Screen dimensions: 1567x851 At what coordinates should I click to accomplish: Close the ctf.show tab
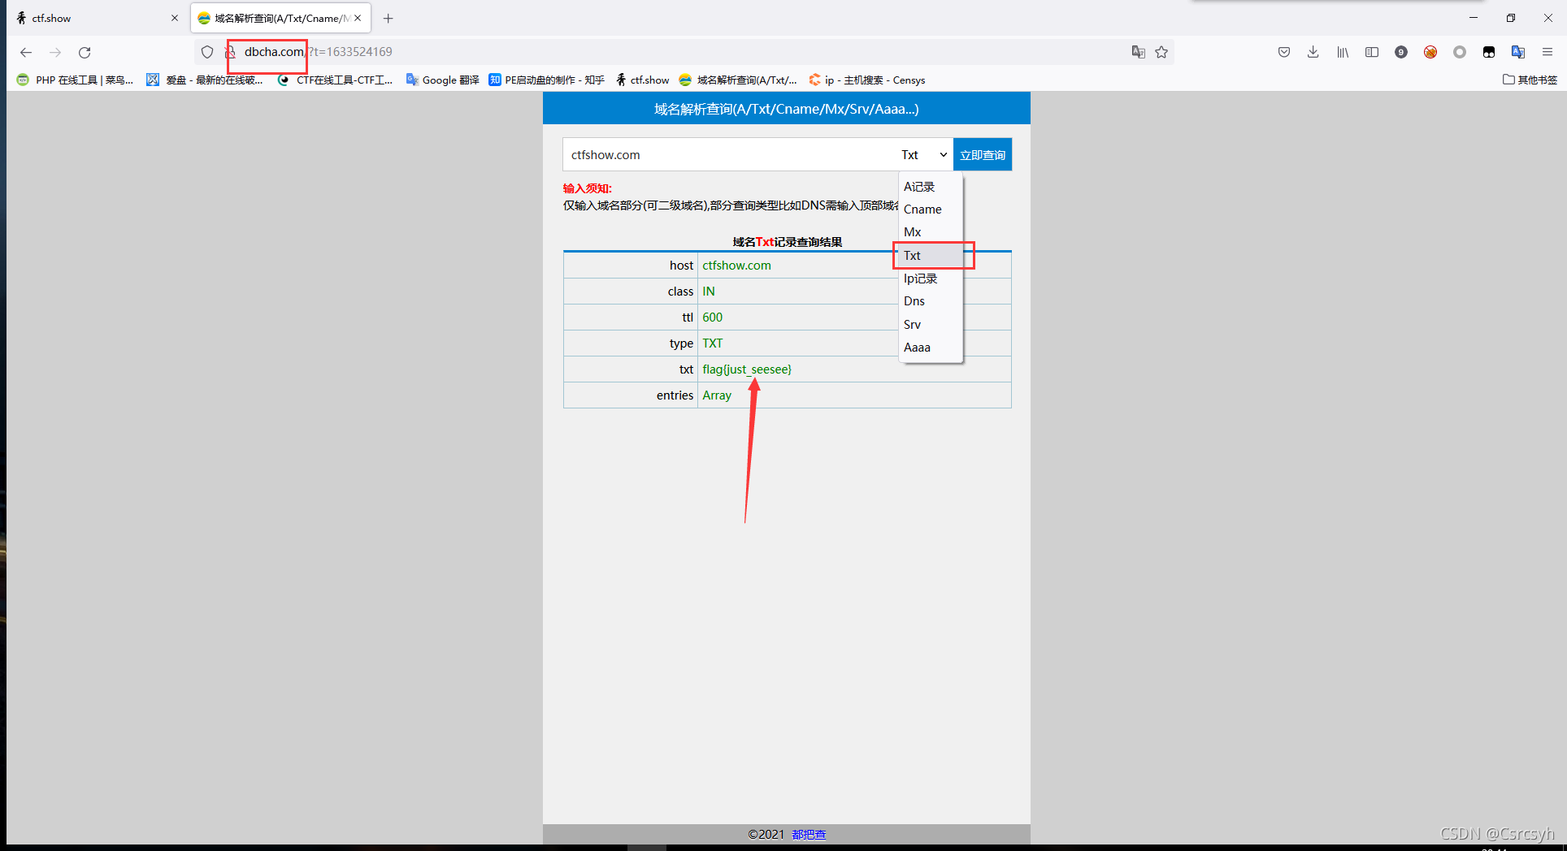(174, 18)
